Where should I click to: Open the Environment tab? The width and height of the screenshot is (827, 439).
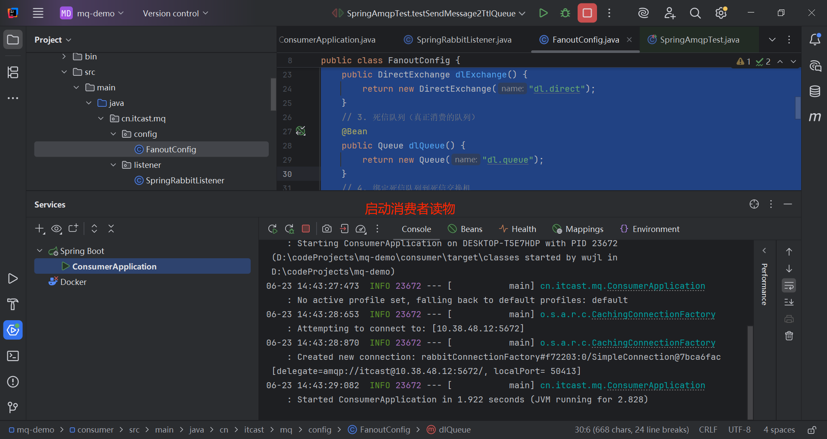(x=650, y=229)
